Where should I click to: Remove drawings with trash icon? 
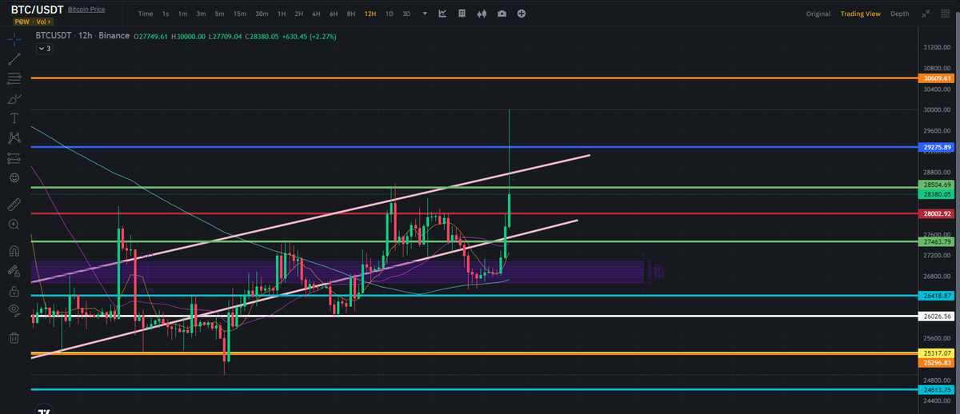point(14,338)
